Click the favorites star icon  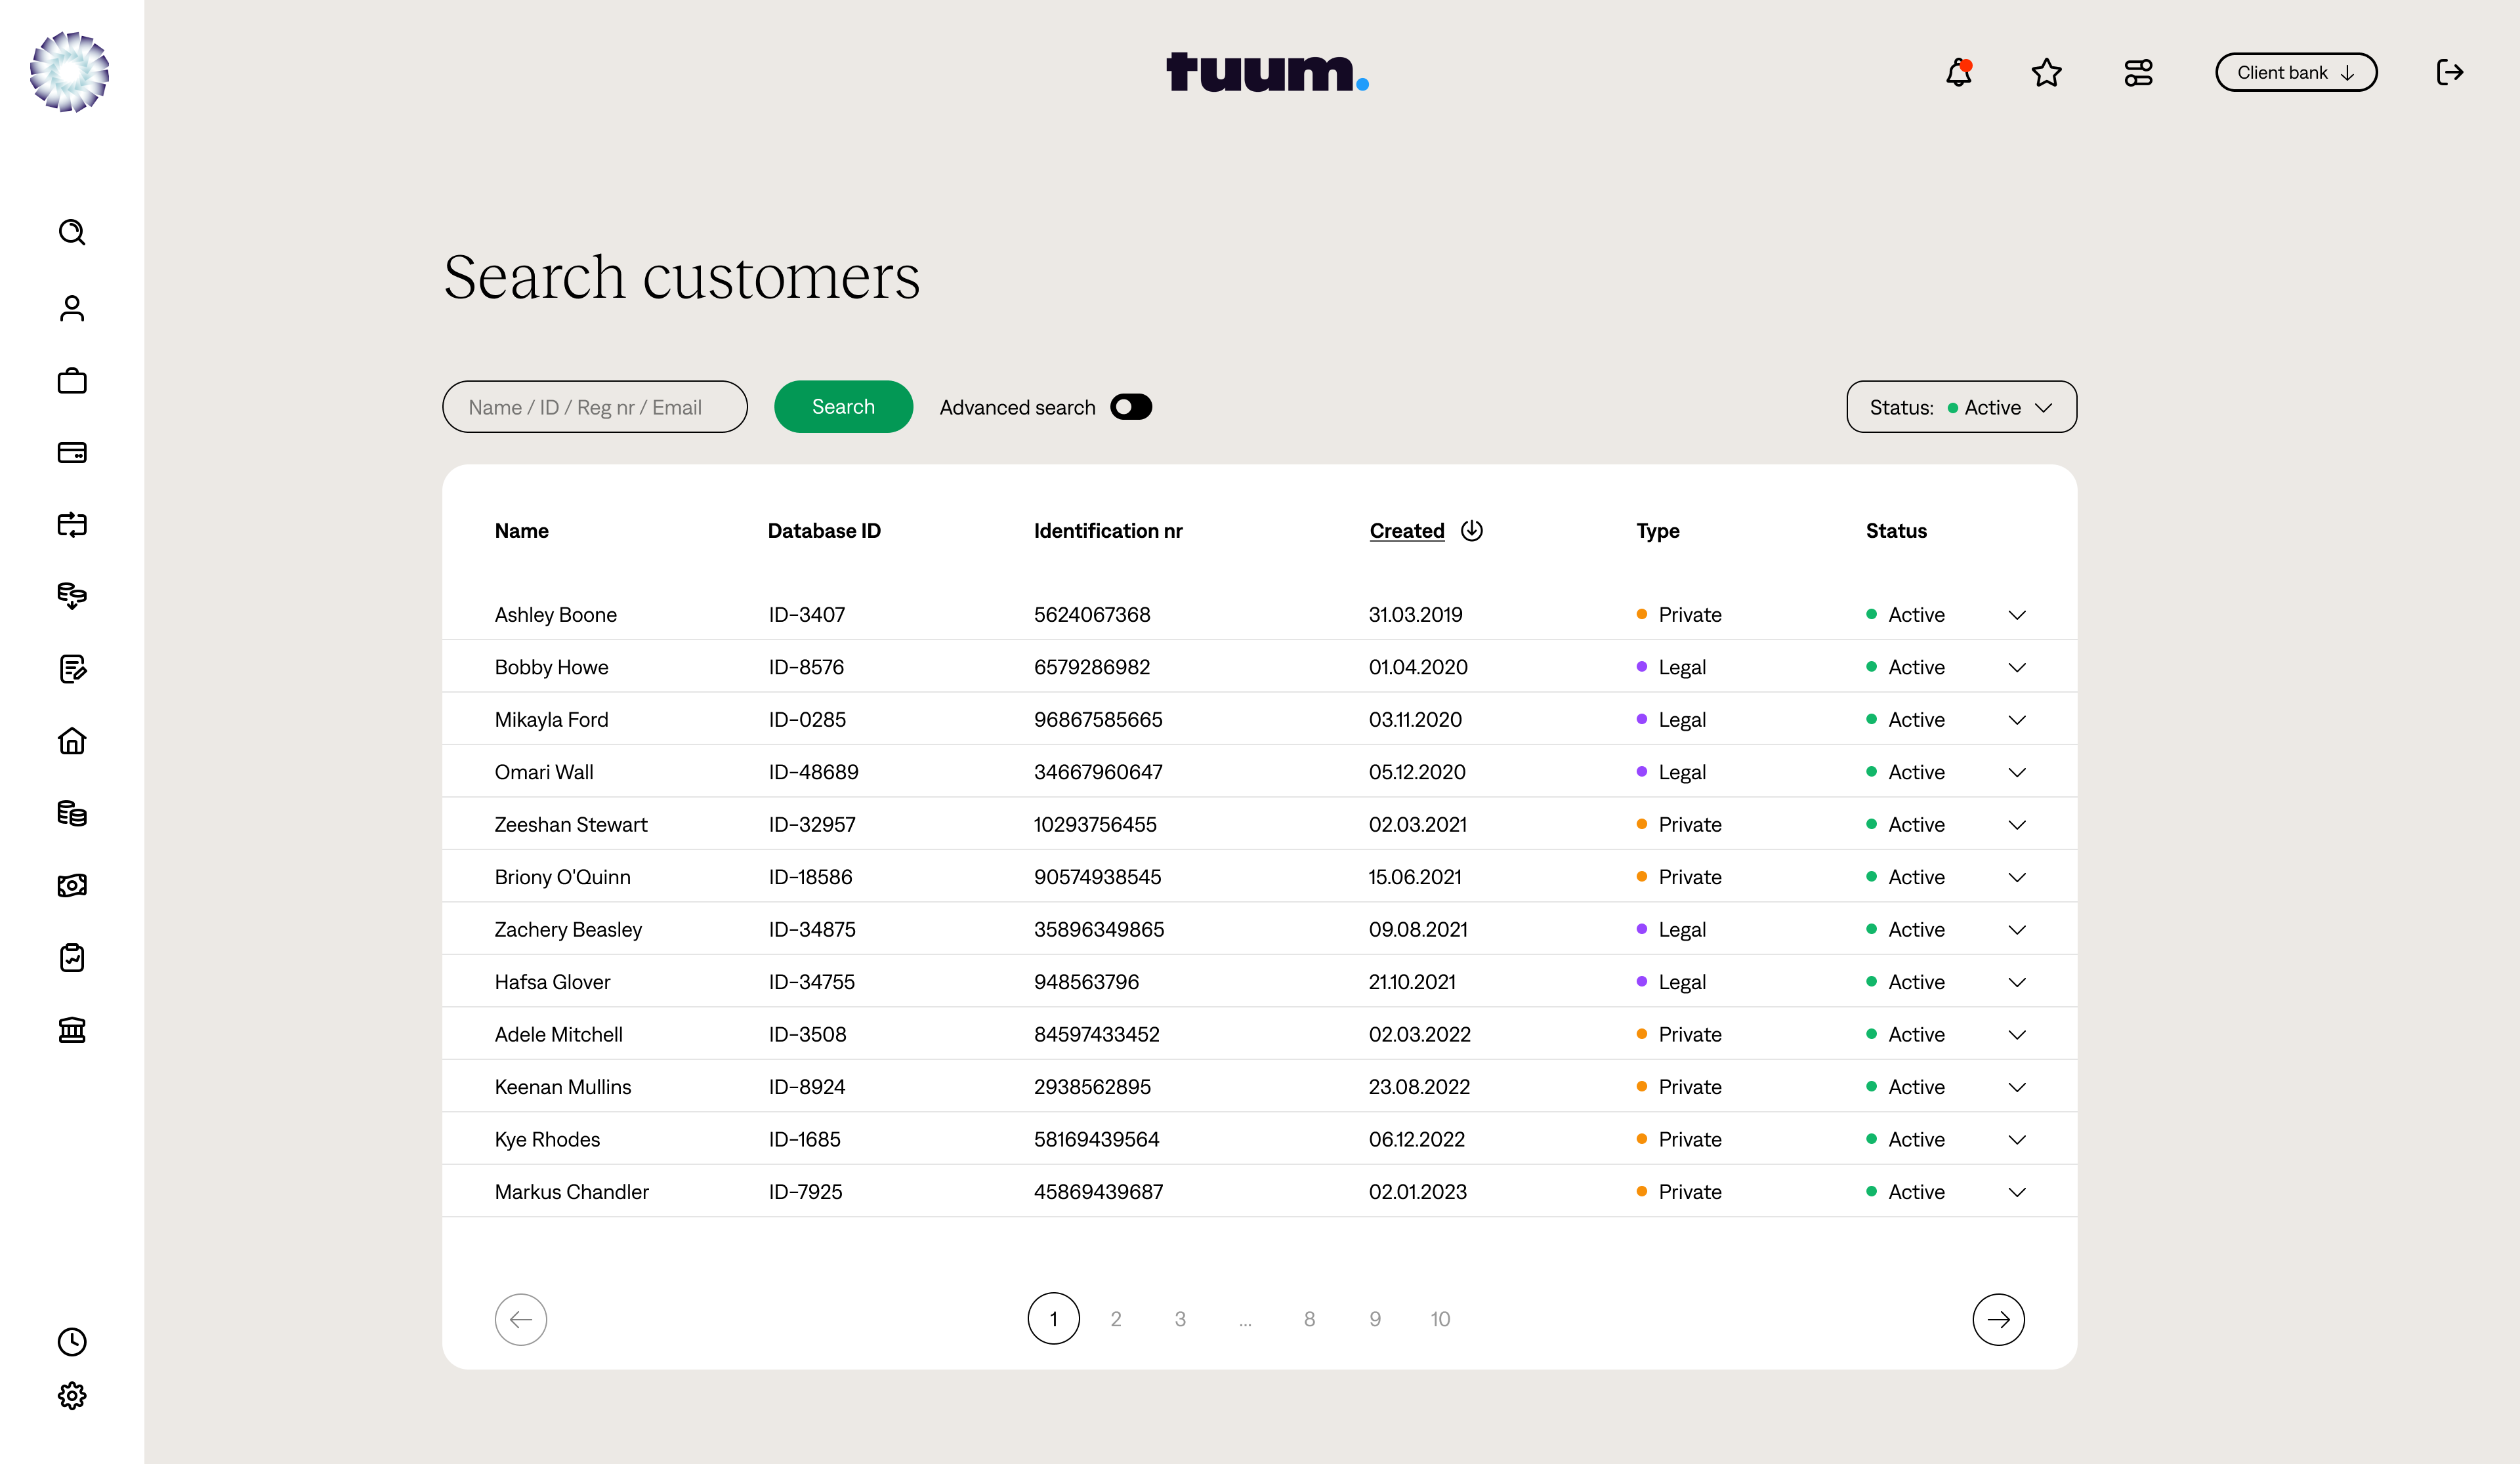point(2046,72)
